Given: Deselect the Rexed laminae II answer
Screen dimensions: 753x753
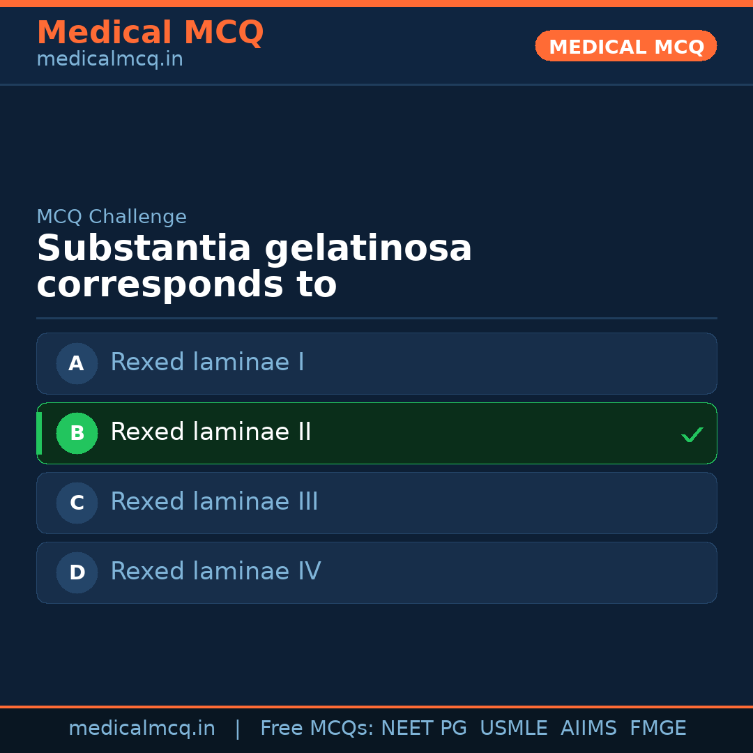Looking at the screenshot, I should pos(376,433).
